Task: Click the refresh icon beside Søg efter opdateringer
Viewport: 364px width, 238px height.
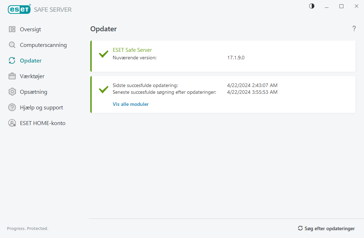Action: (x=300, y=228)
